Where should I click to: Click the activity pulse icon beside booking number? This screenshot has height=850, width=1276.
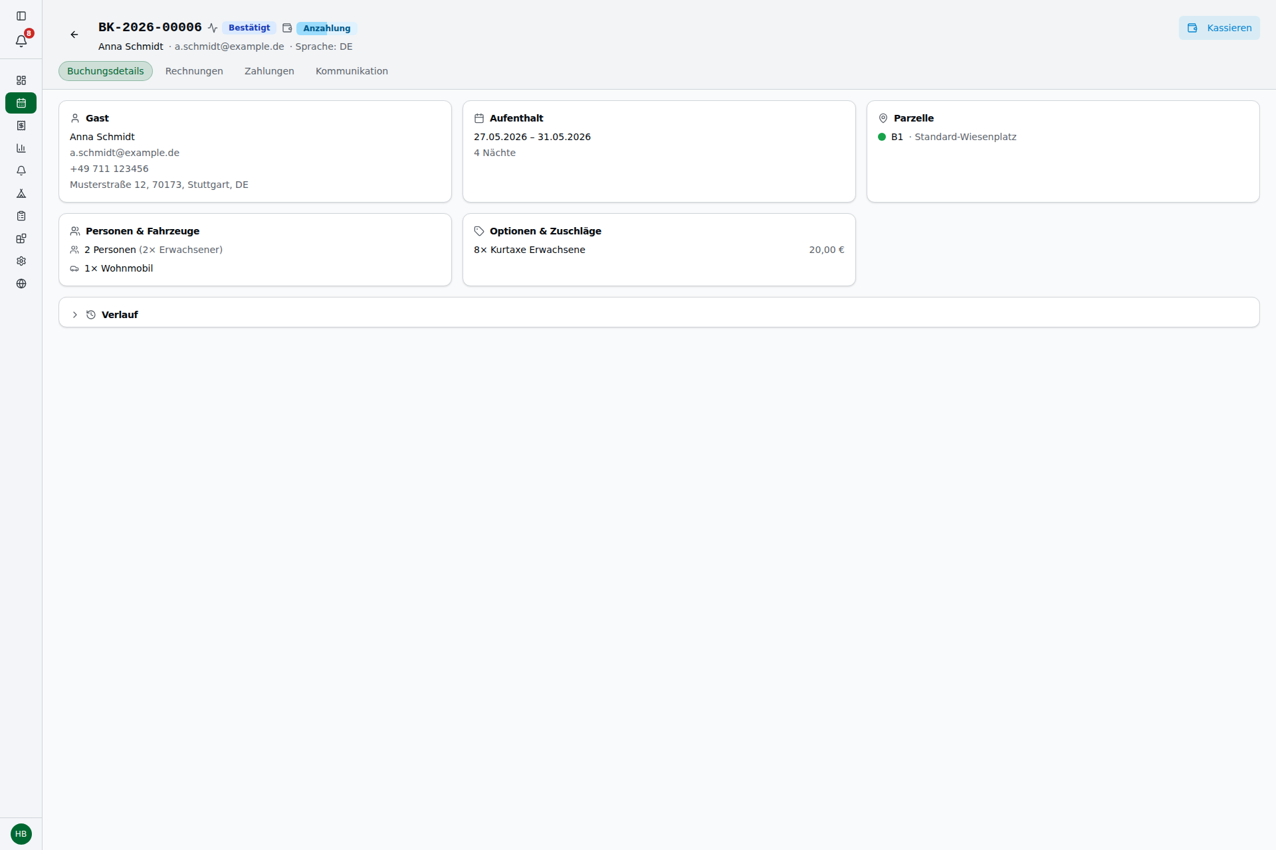click(213, 28)
